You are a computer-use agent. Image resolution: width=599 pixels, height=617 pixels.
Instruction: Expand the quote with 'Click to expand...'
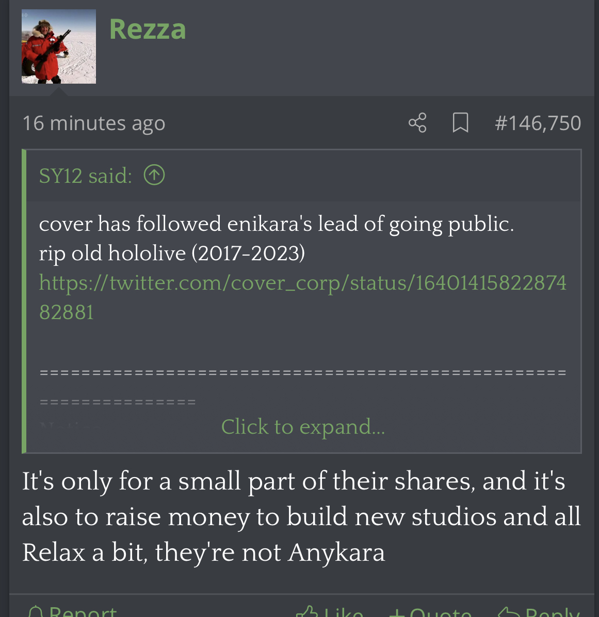[x=303, y=427]
